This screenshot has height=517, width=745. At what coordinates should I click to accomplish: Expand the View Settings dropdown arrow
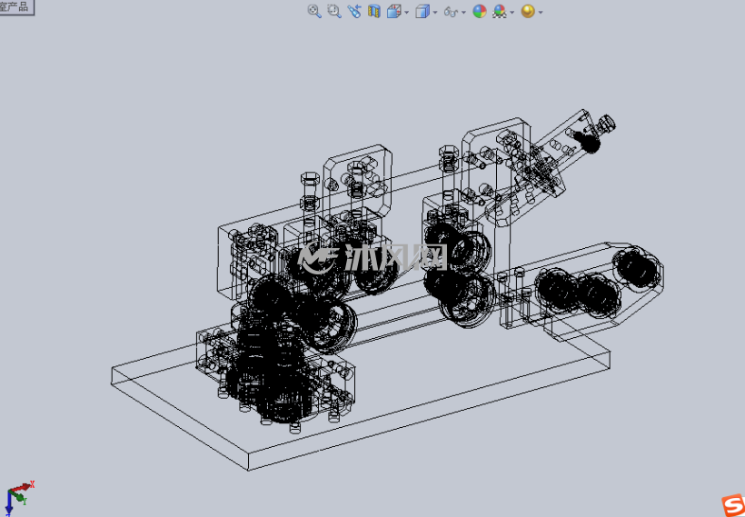(x=541, y=13)
